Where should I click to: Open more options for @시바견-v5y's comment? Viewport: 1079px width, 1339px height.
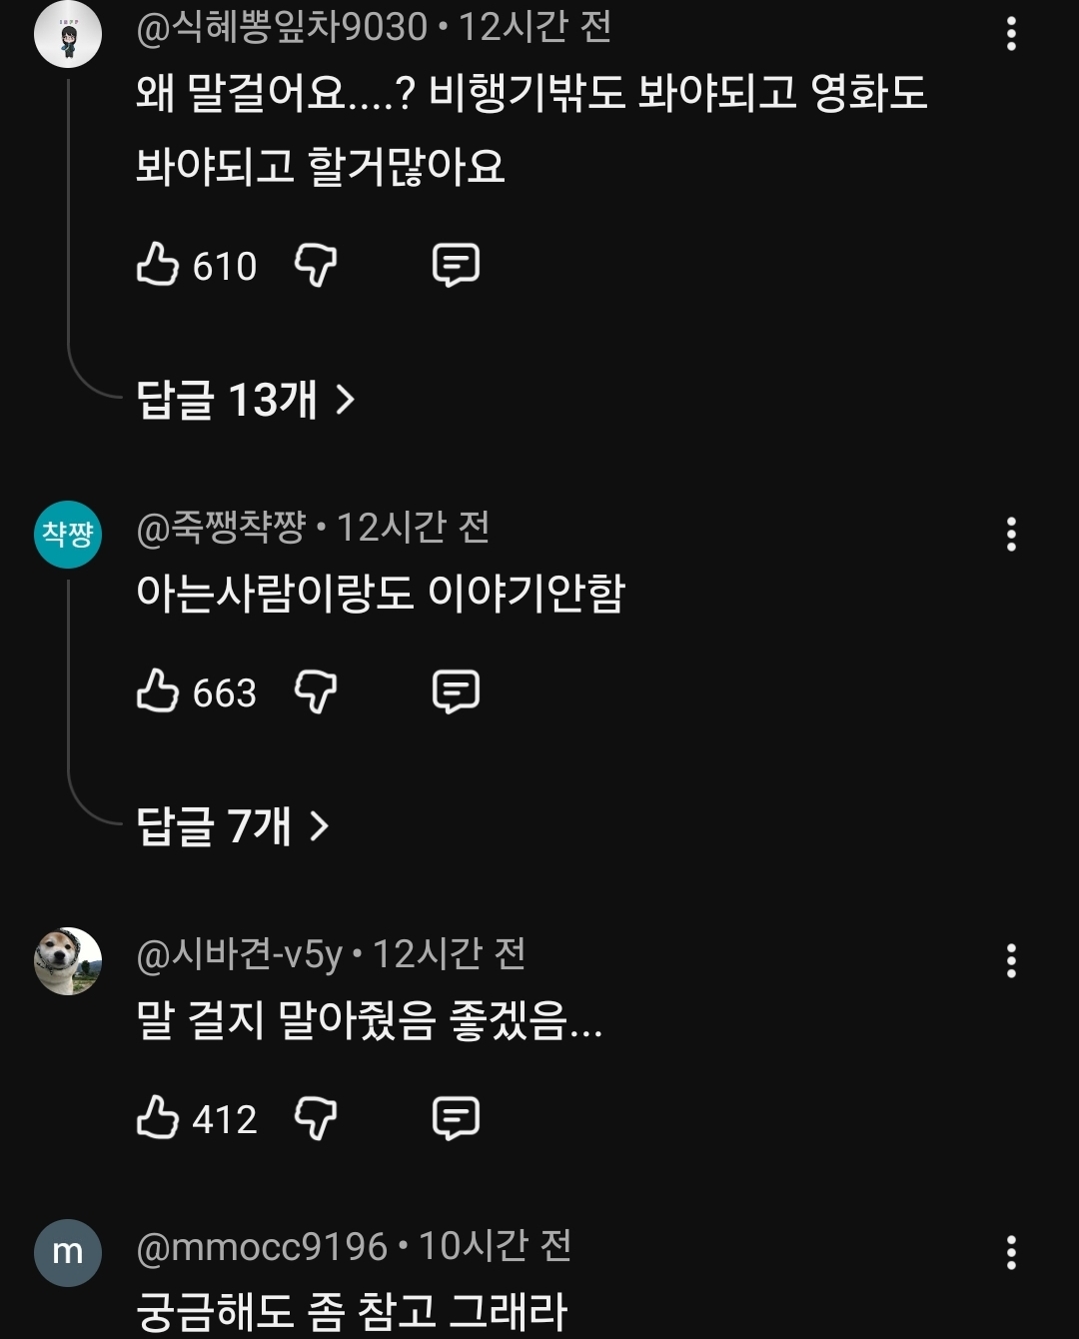tap(1011, 961)
